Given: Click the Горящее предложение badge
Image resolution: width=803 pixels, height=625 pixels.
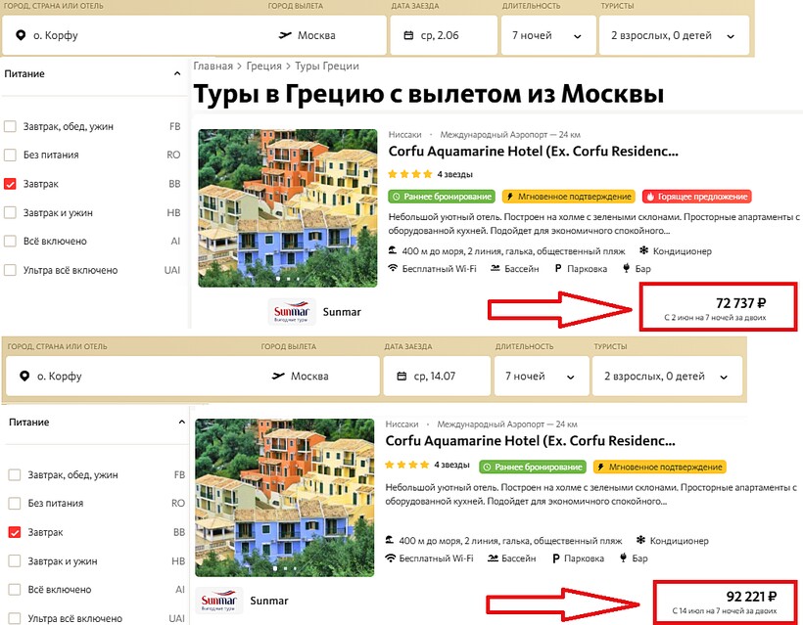Looking at the screenshot, I should [x=697, y=197].
